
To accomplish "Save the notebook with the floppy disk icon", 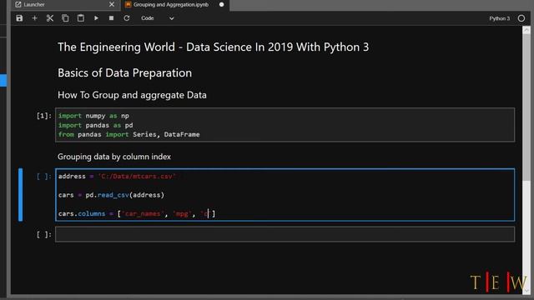I will point(19,18).
